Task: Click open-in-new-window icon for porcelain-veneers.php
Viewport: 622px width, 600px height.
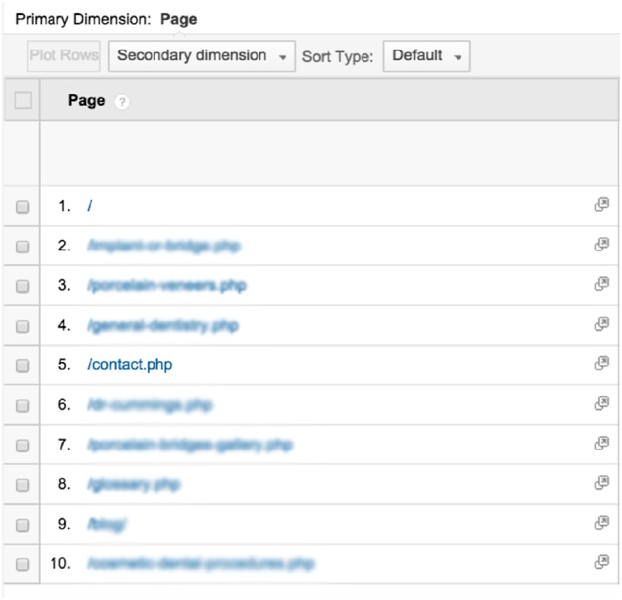Action: (600, 284)
